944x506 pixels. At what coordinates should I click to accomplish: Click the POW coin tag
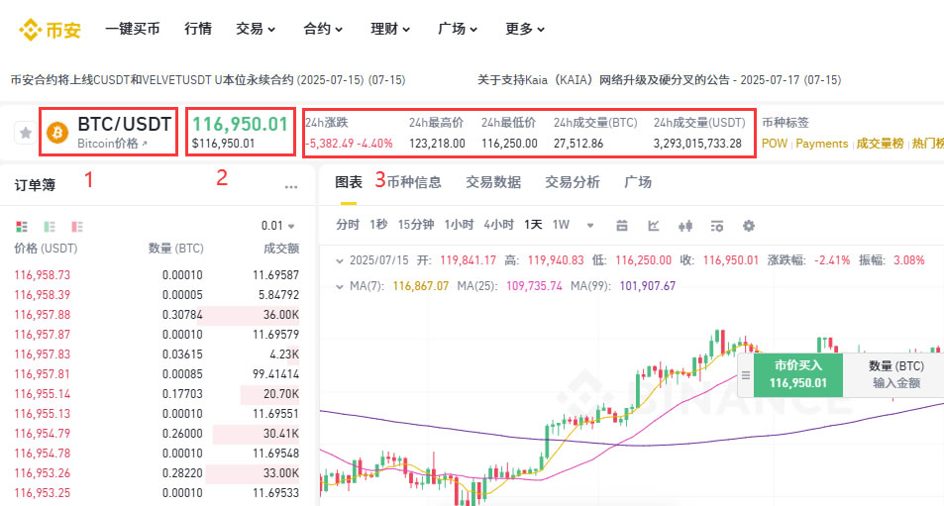click(x=775, y=144)
